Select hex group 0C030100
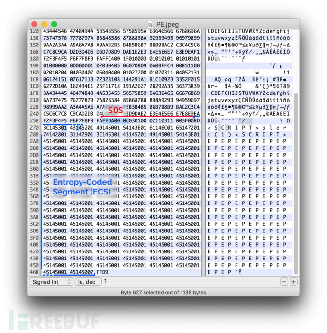 click(x=135, y=120)
